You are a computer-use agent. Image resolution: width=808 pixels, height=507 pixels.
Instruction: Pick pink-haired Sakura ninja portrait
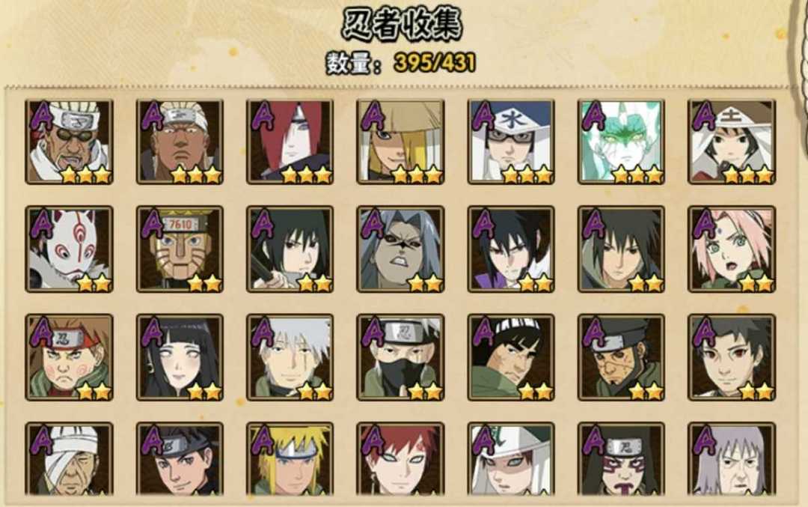732,249
